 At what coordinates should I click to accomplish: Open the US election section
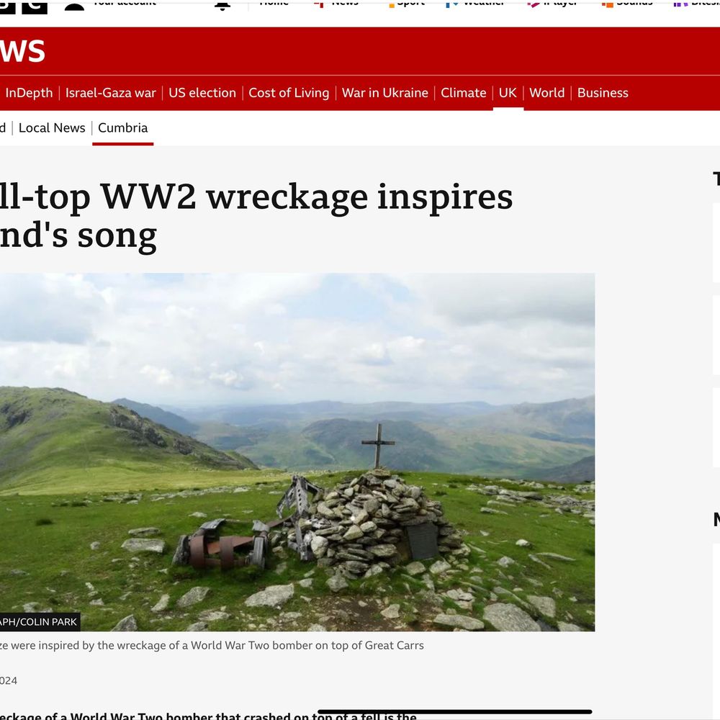click(202, 93)
